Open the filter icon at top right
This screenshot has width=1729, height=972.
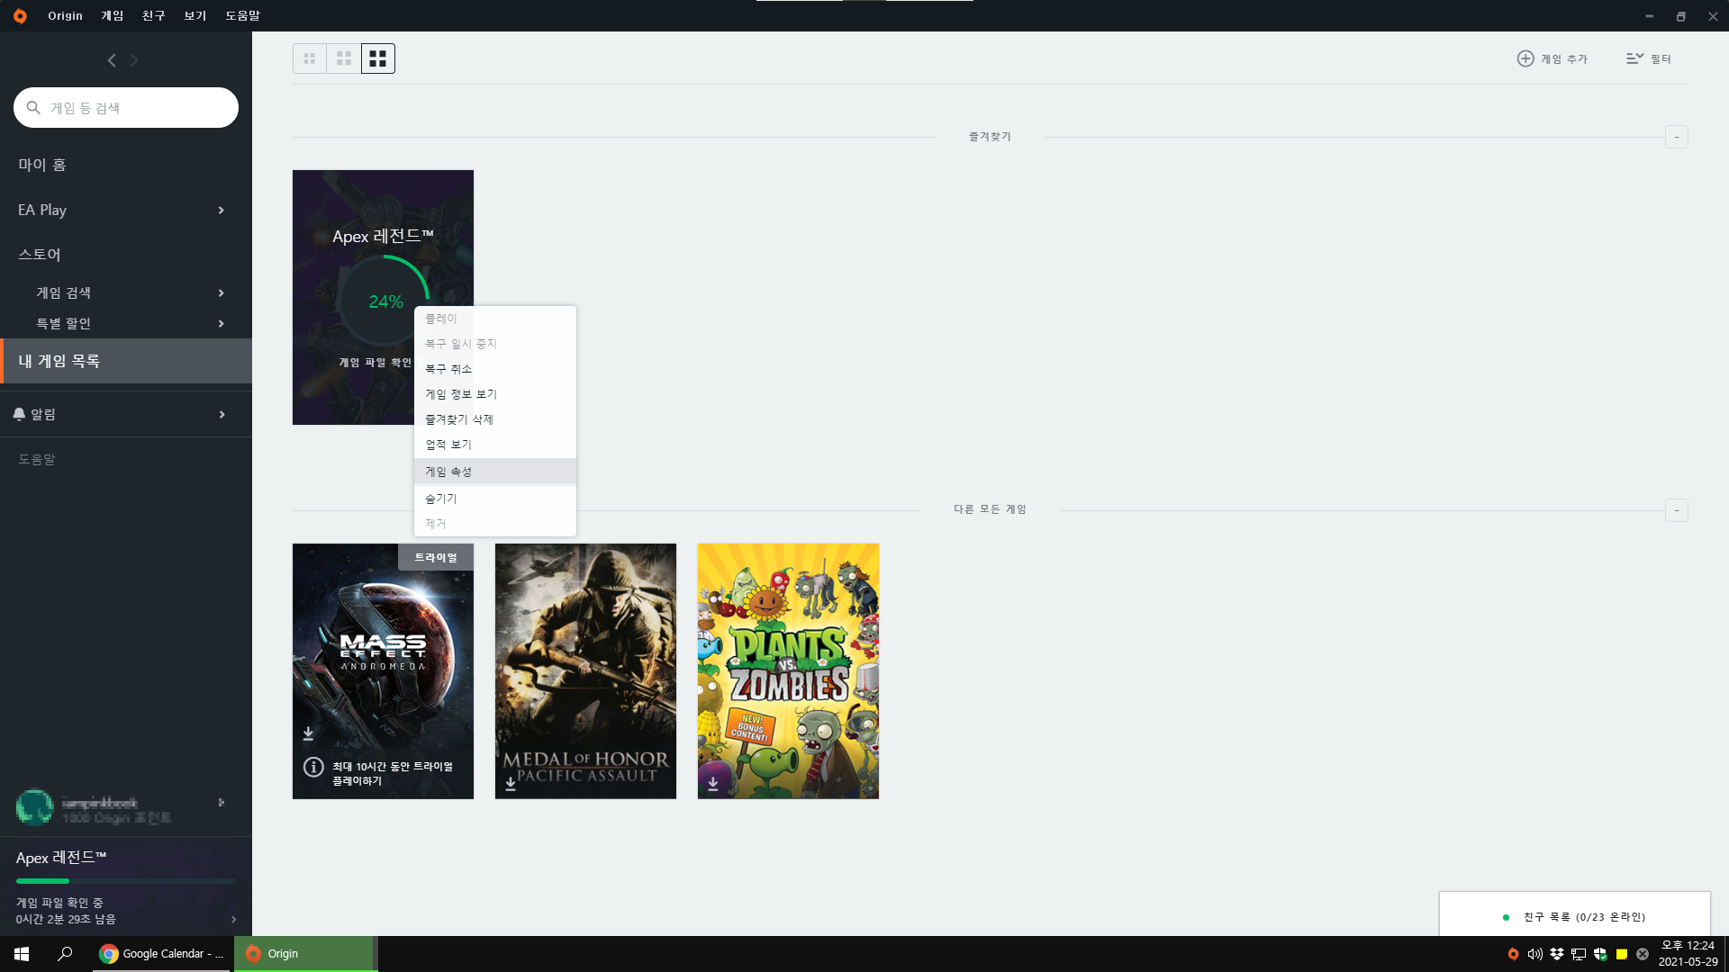[x=1634, y=58]
